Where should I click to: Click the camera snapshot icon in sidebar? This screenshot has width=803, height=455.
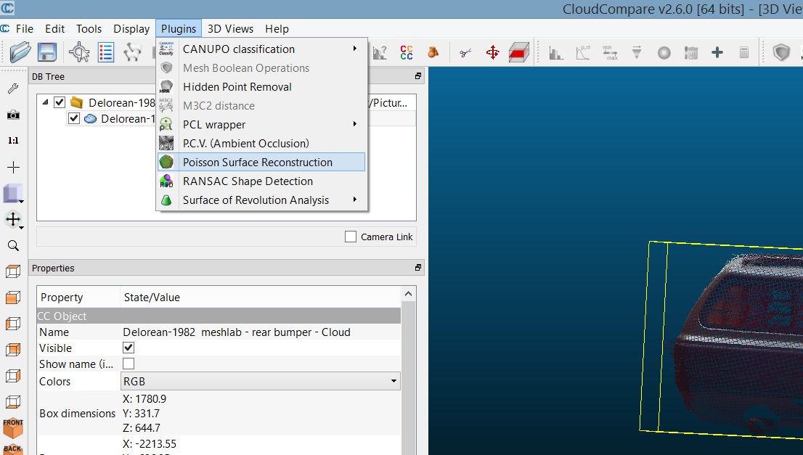point(13,115)
